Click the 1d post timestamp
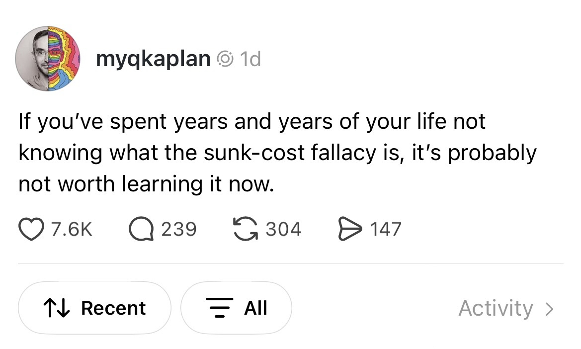This screenshot has height=349, width=581. point(250,60)
